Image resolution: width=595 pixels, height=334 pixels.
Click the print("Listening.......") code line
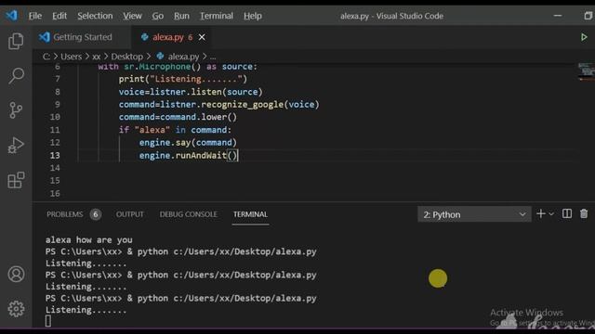tap(183, 79)
